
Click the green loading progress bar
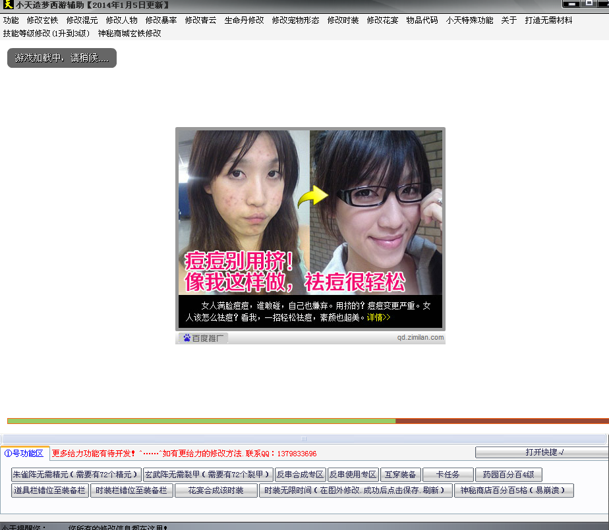coord(201,421)
